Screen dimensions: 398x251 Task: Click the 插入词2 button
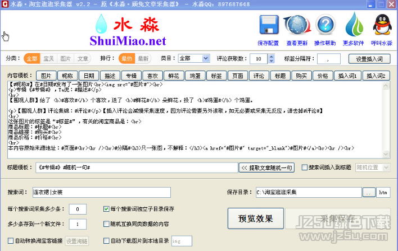(376, 76)
